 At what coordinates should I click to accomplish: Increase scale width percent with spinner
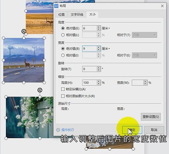click(x=145, y=81)
